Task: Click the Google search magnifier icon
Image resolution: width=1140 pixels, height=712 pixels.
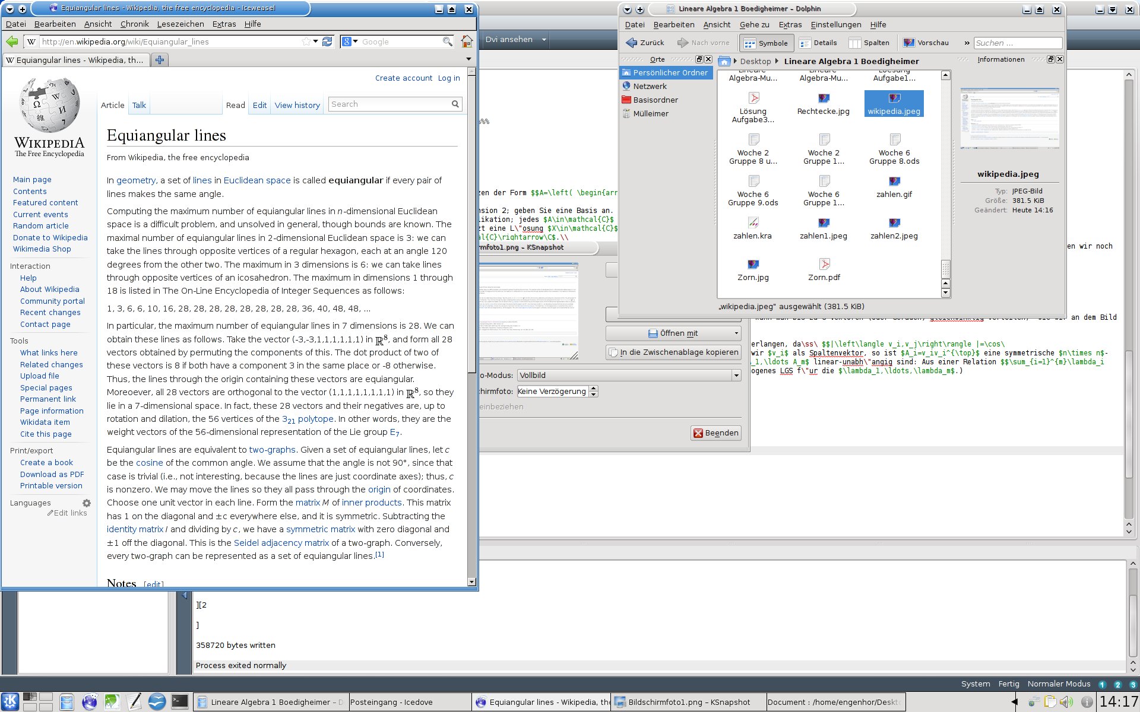Action: tap(448, 42)
